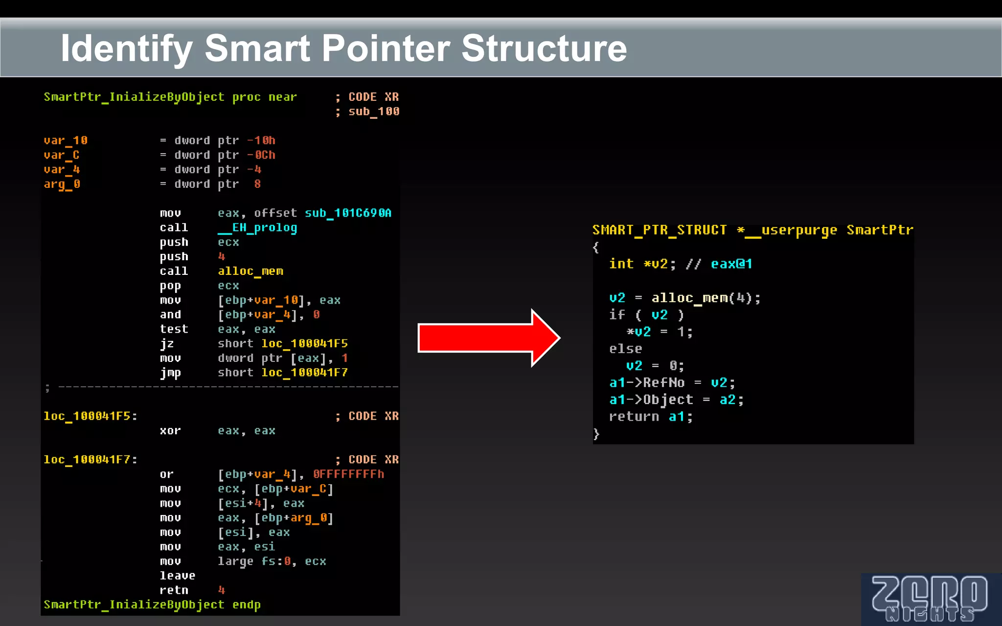
Task: Click the "loc_100041F7:" label
Action: (x=91, y=460)
